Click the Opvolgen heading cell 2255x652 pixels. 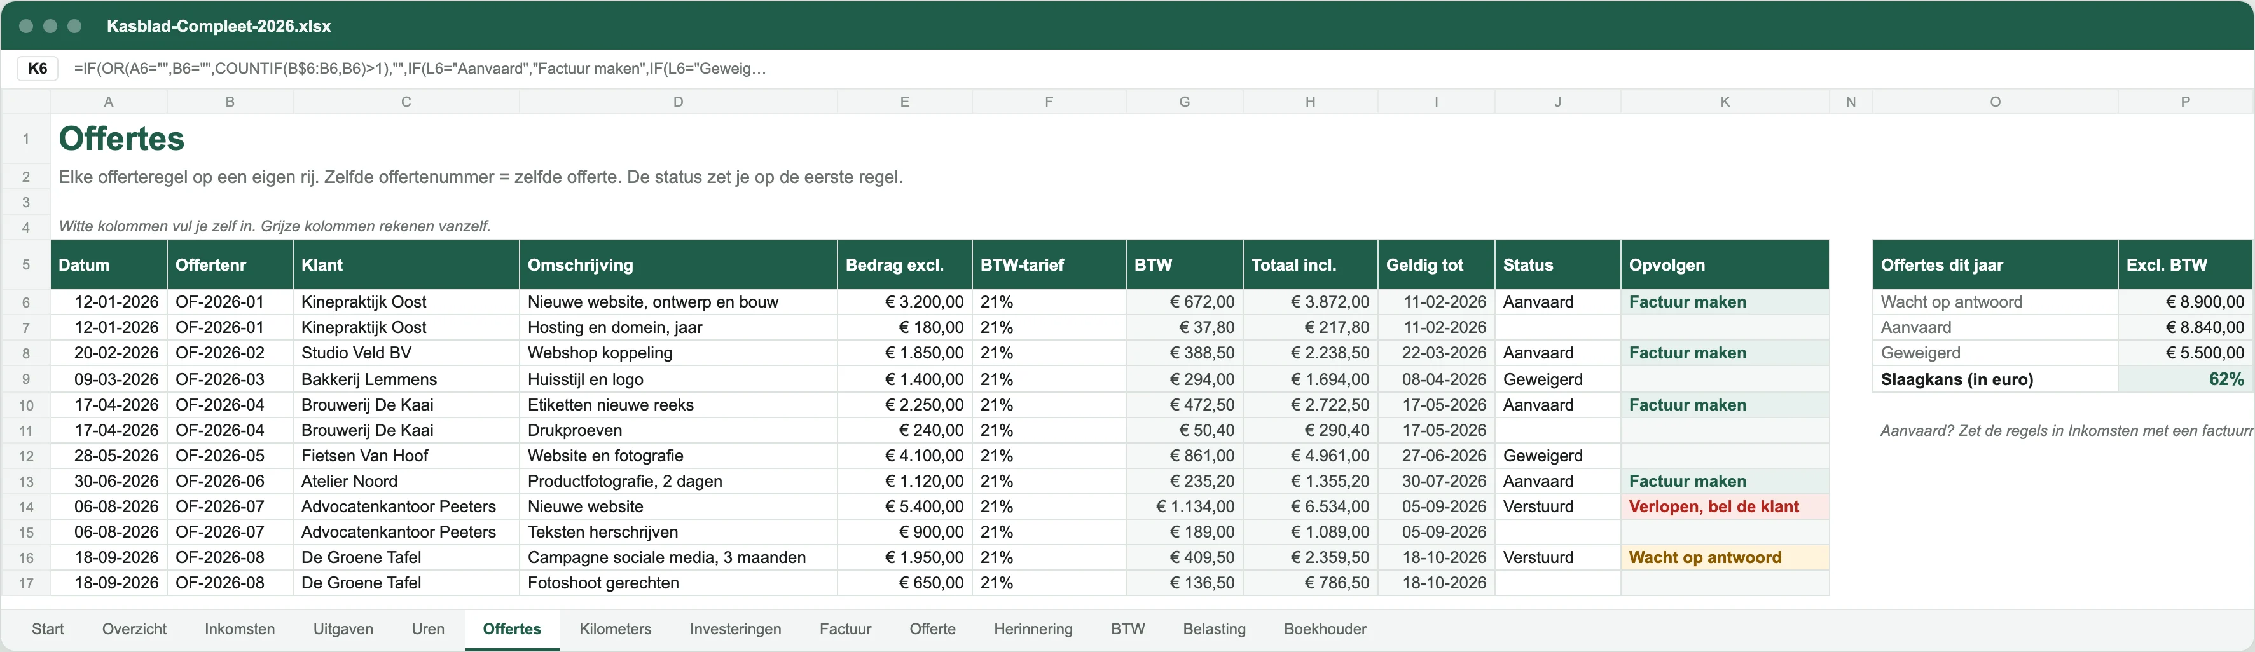click(1725, 265)
